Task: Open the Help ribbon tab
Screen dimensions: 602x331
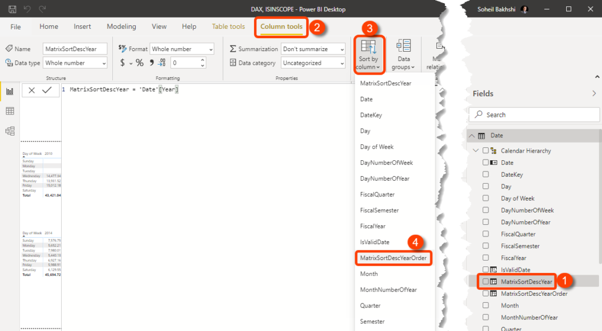Action: coord(189,26)
